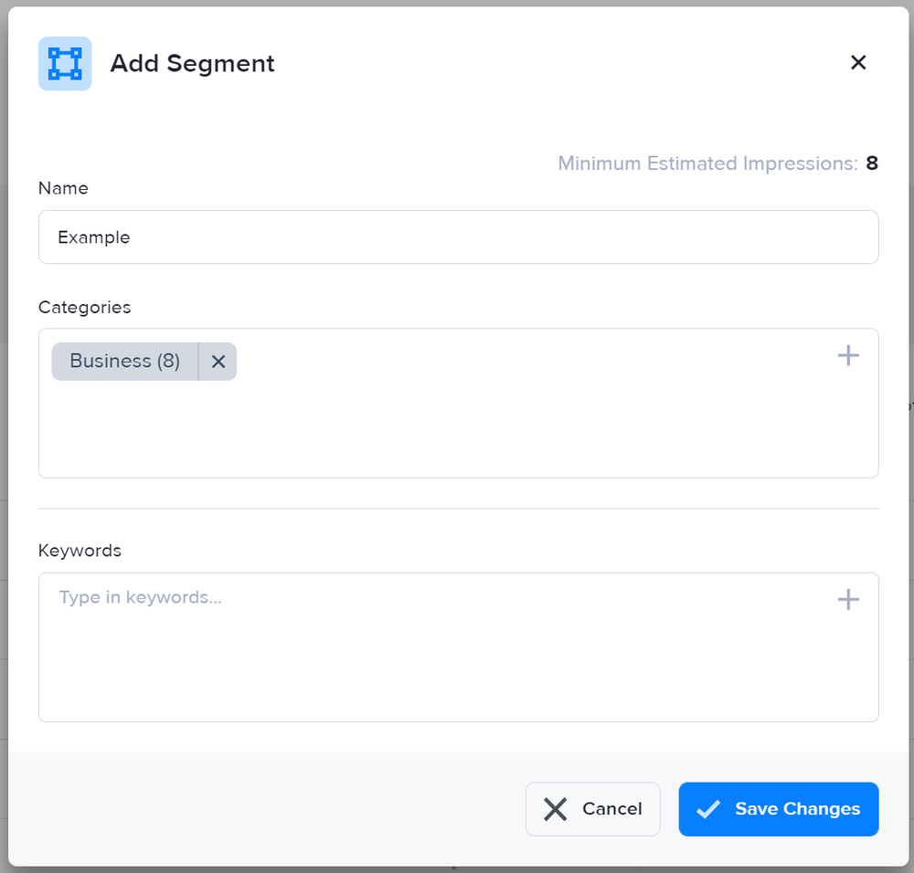This screenshot has height=873, width=914.
Task: Add a category with the plus icon
Action: pos(848,355)
